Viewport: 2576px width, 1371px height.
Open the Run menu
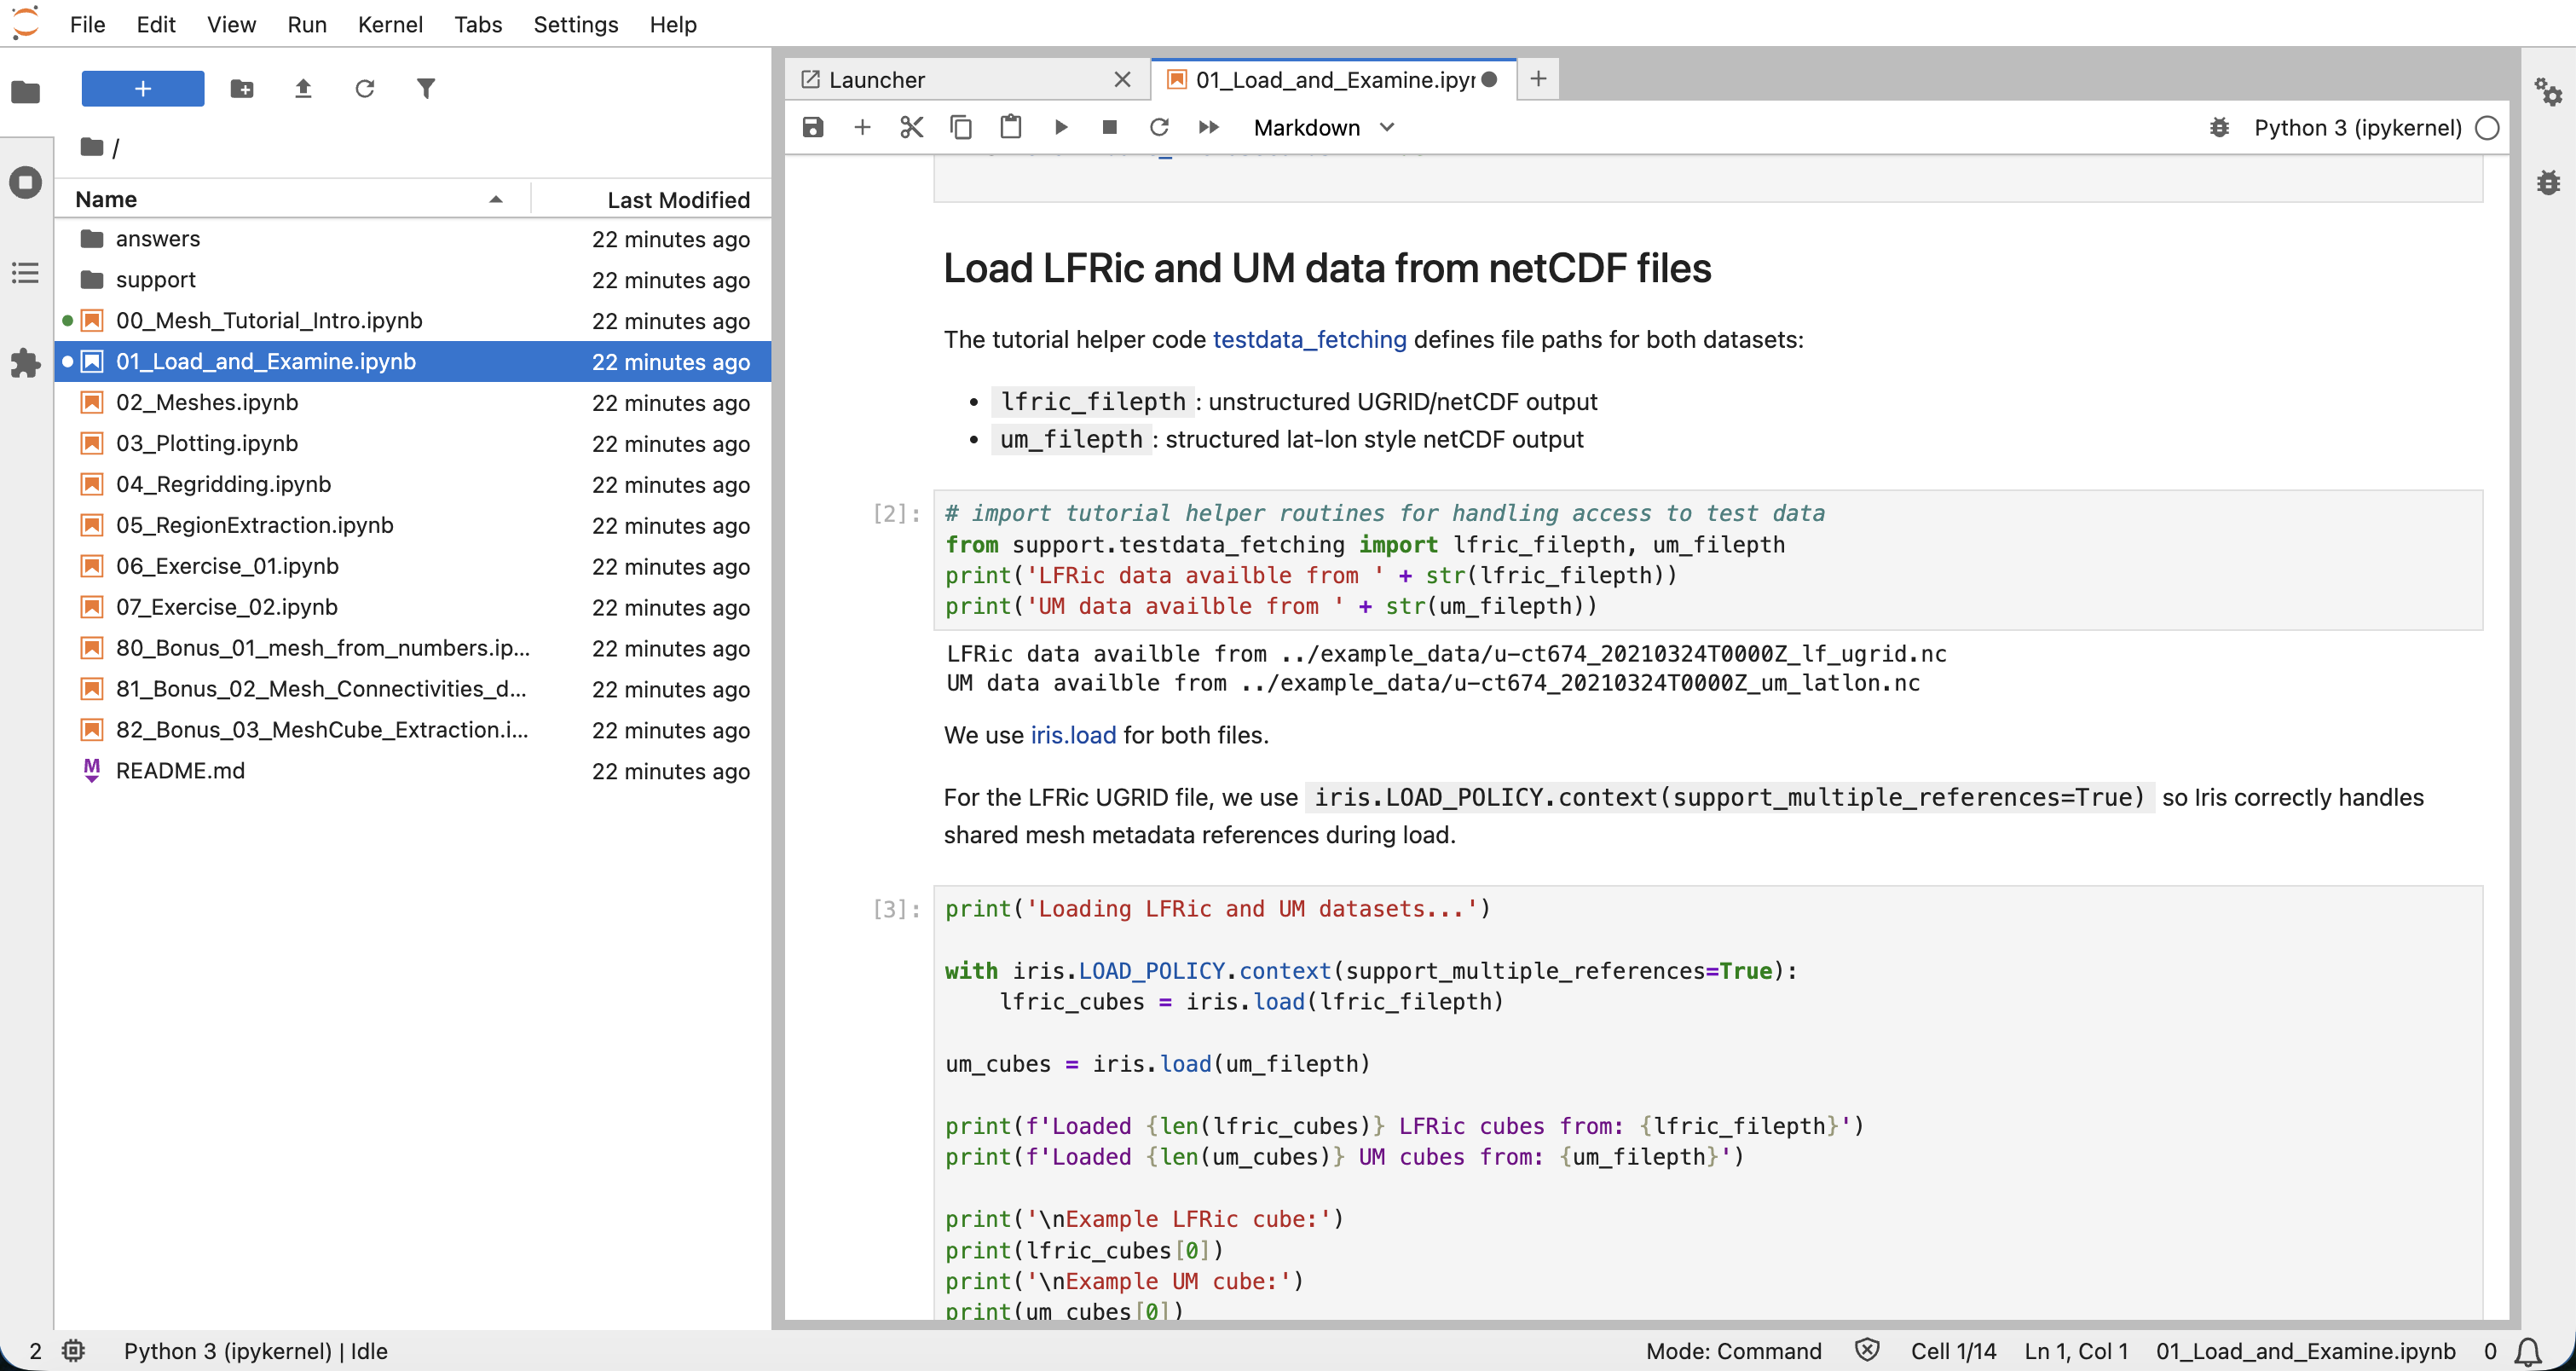point(307,24)
